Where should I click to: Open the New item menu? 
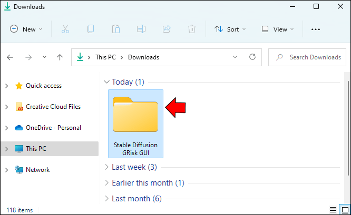[x=26, y=29]
